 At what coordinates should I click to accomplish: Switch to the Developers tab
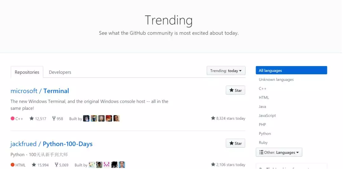pos(60,72)
